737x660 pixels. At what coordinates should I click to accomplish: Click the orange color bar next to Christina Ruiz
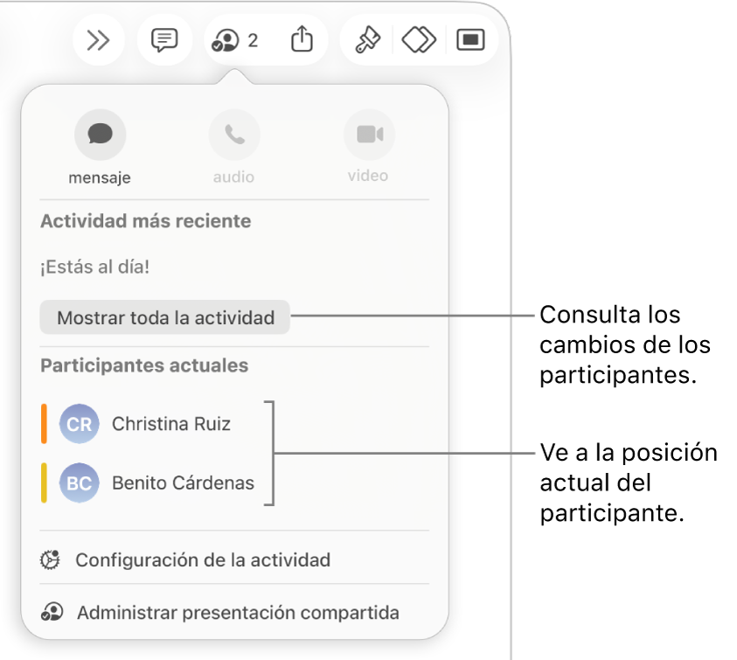point(42,424)
